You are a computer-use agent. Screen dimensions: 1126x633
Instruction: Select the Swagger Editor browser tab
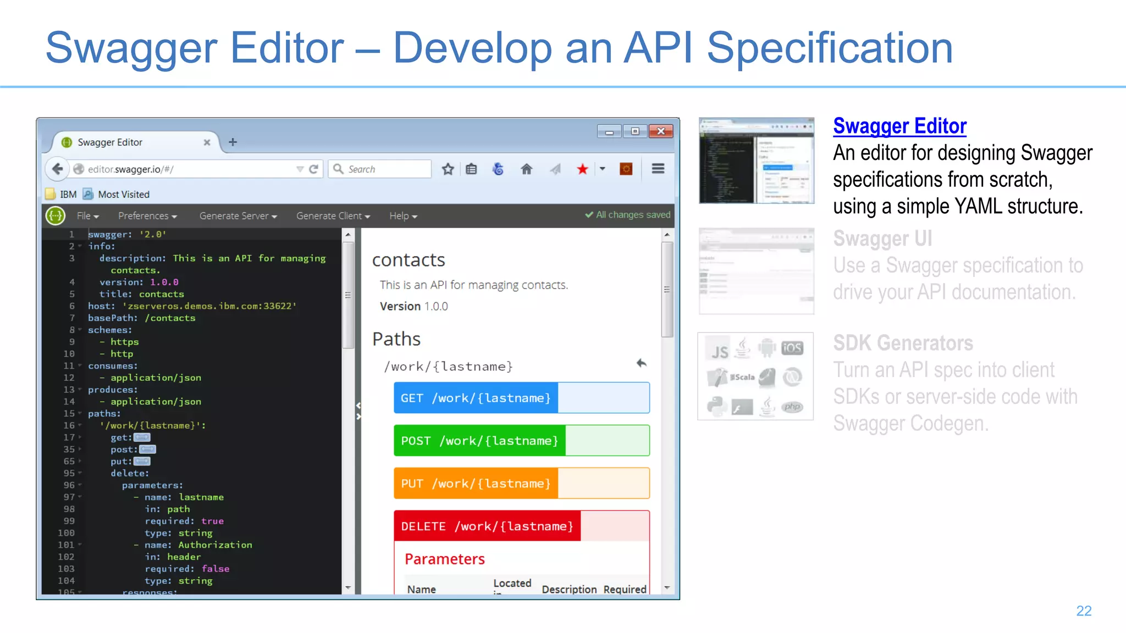tap(135, 142)
